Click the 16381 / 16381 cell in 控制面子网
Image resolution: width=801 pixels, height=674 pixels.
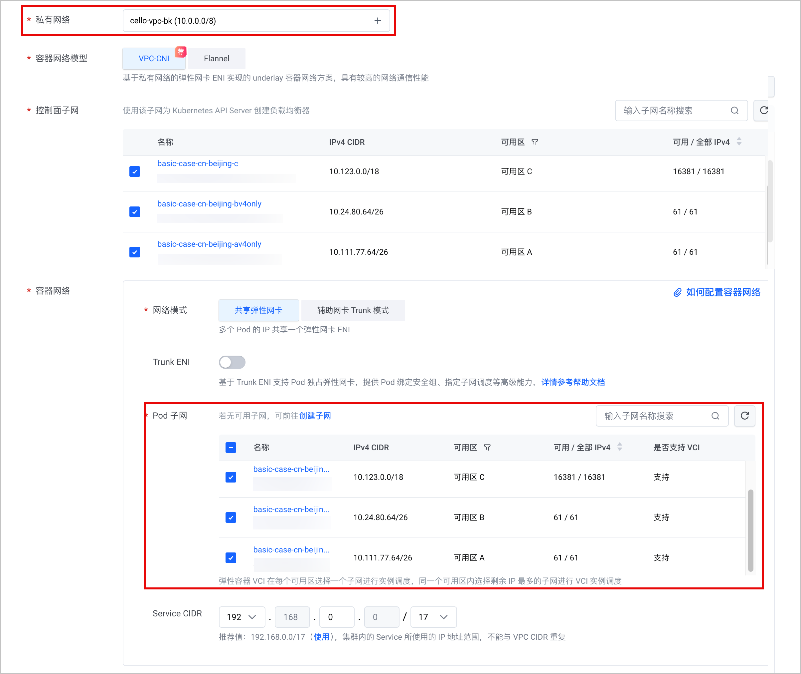[698, 171]
